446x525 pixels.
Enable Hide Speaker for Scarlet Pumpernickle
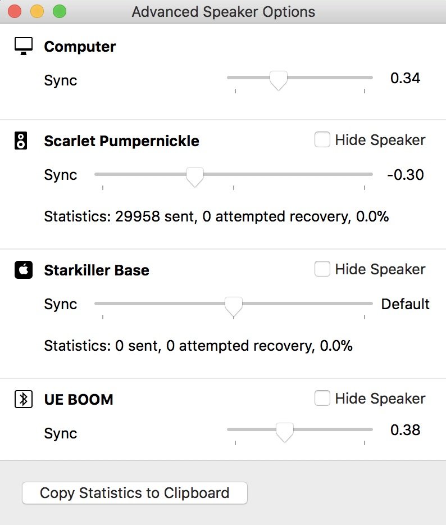[x=322, y=140]
